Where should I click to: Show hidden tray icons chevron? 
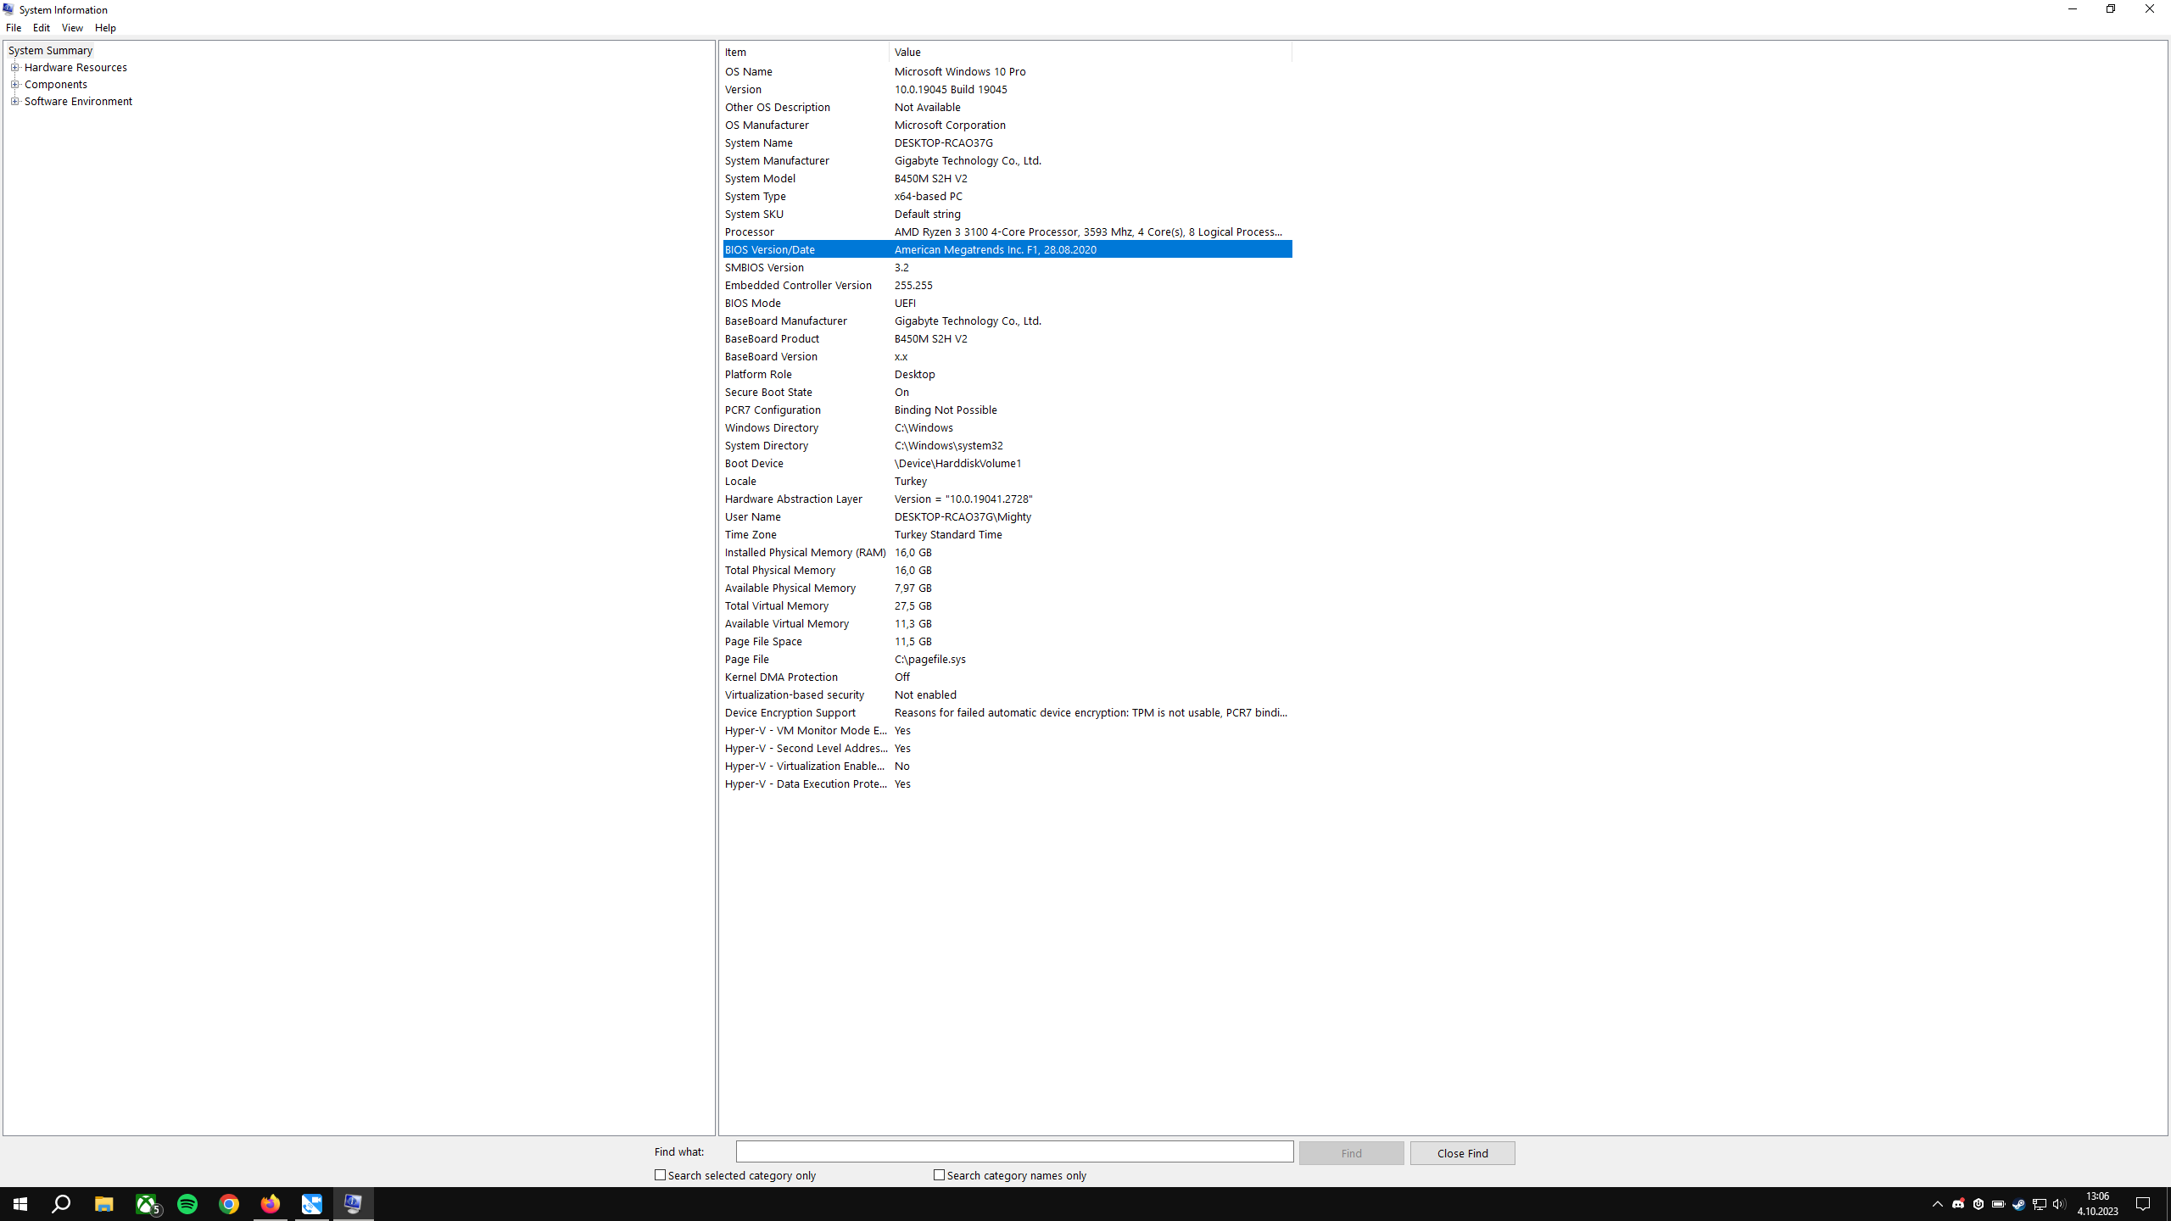(x=1937, y=1204)
